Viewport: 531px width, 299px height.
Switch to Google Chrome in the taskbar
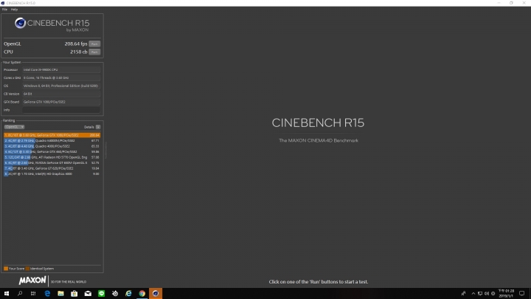[142, 294]
